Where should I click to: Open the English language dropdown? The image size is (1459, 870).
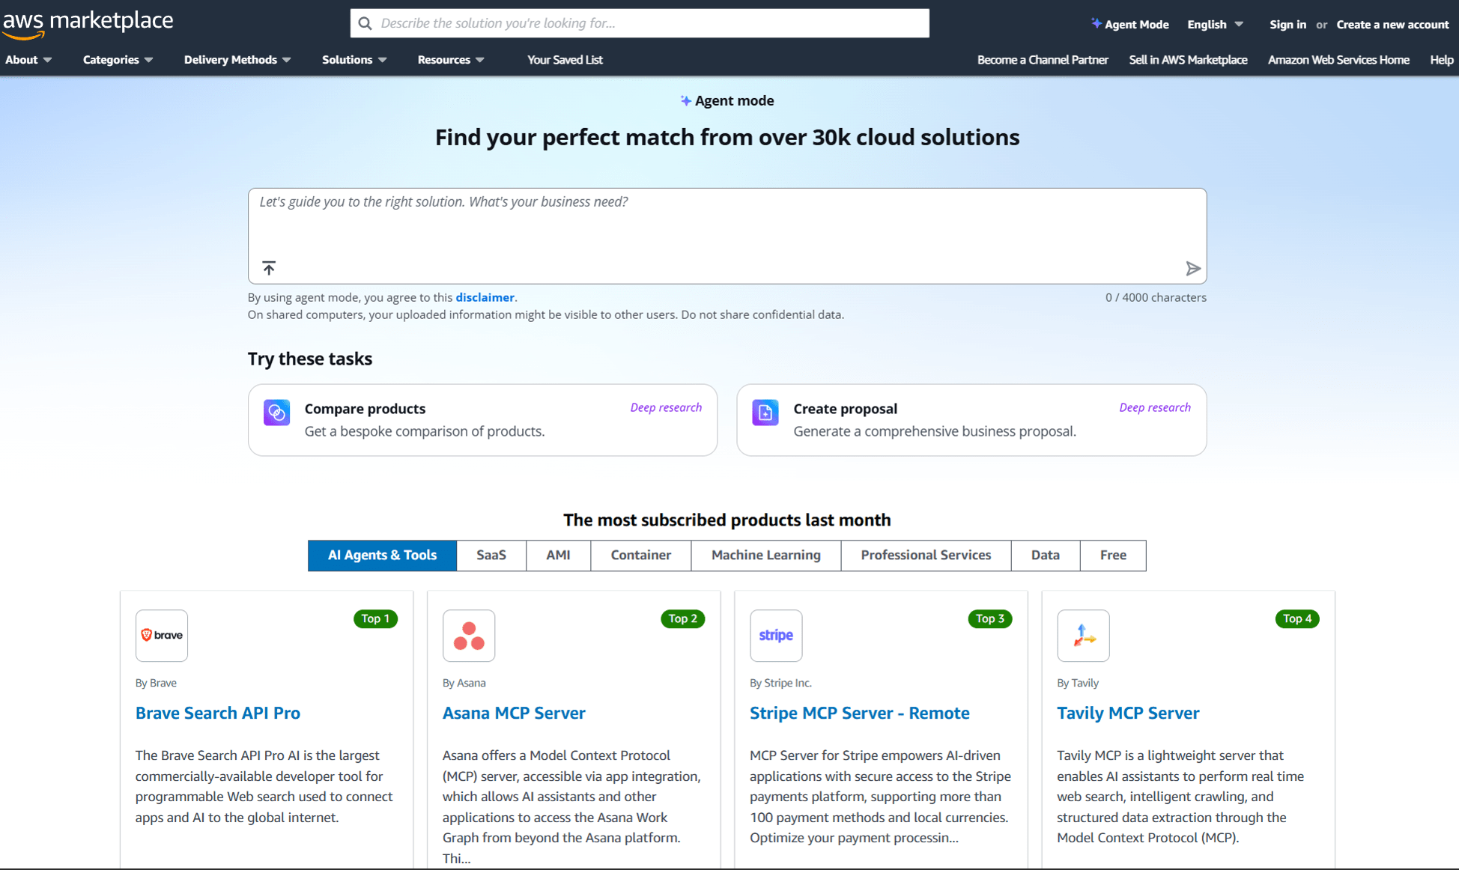tap(1213, 24)
